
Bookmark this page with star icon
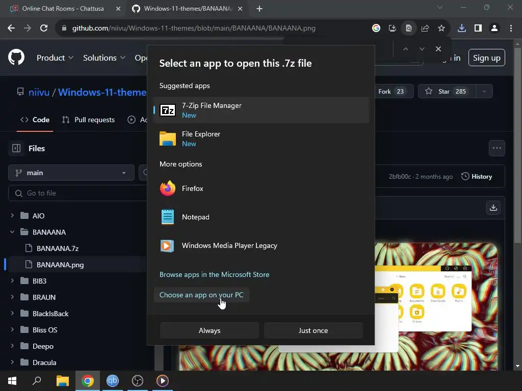(441, 29)
